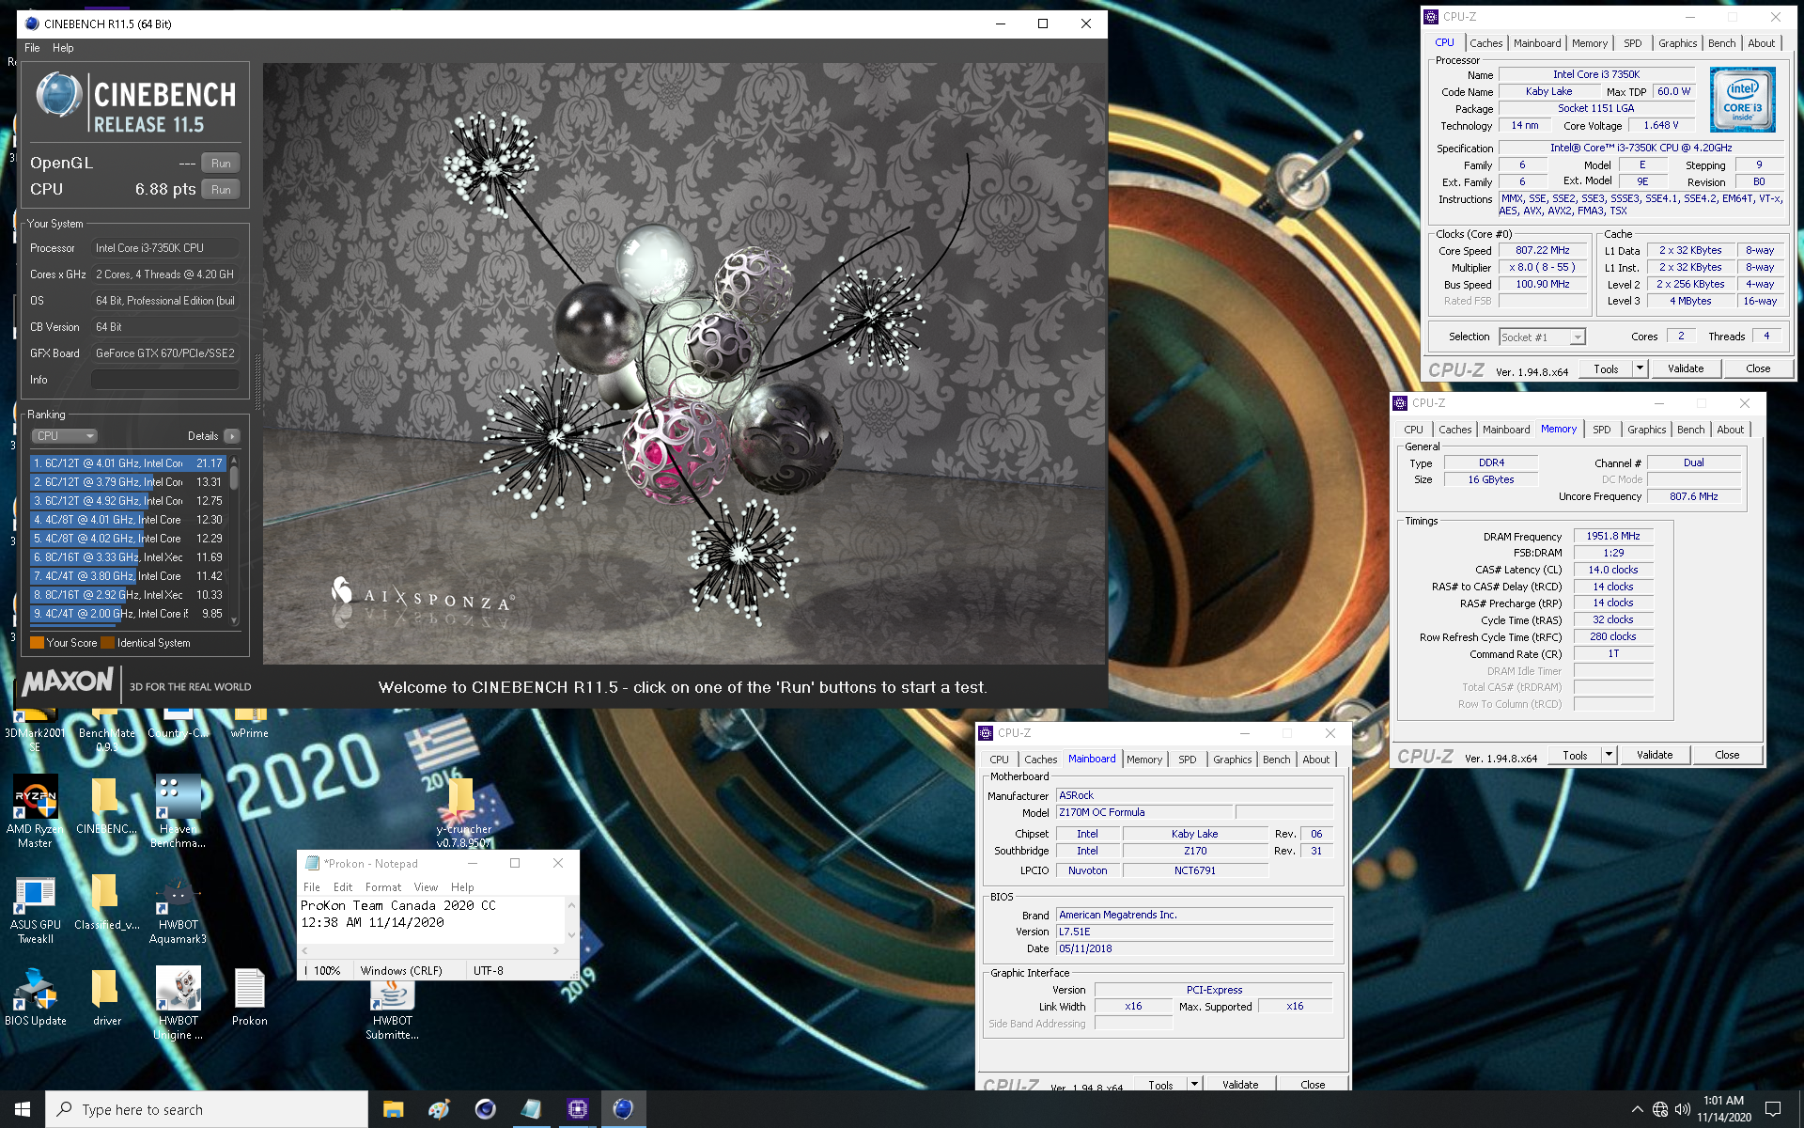Open Tools dropdown arrow in Mainboard CPU-Z

tap(1194, 1084)
